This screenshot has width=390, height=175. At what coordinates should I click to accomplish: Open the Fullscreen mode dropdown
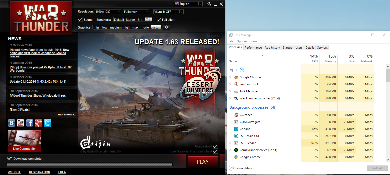(136, 12)
